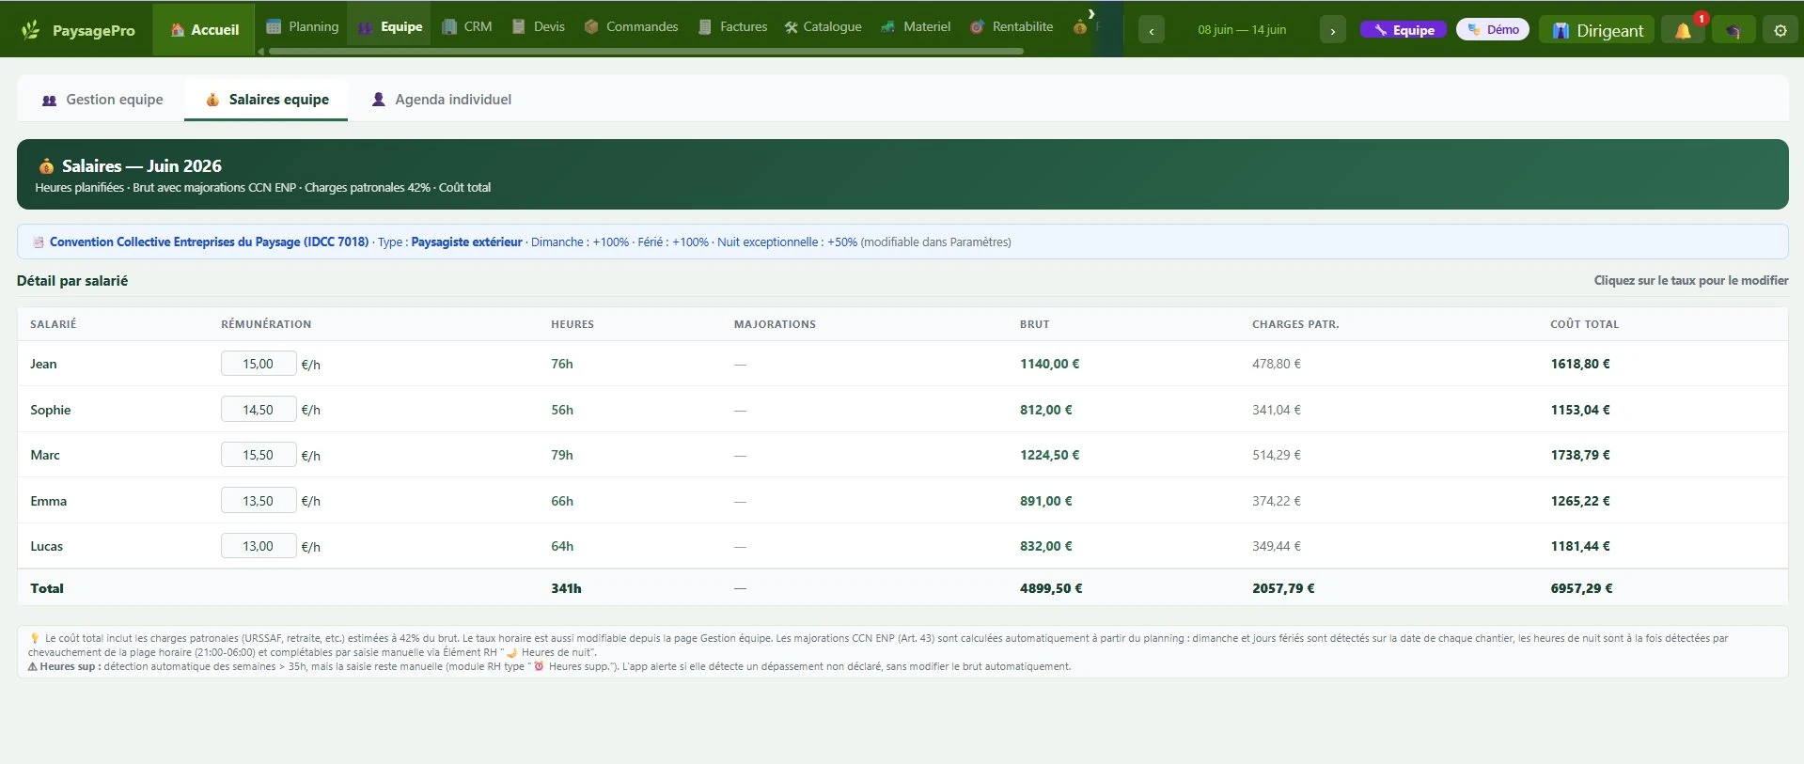Click the Démo button
The width and height of the screenshot is (1804, 764).
click(x=1493, y=30)
